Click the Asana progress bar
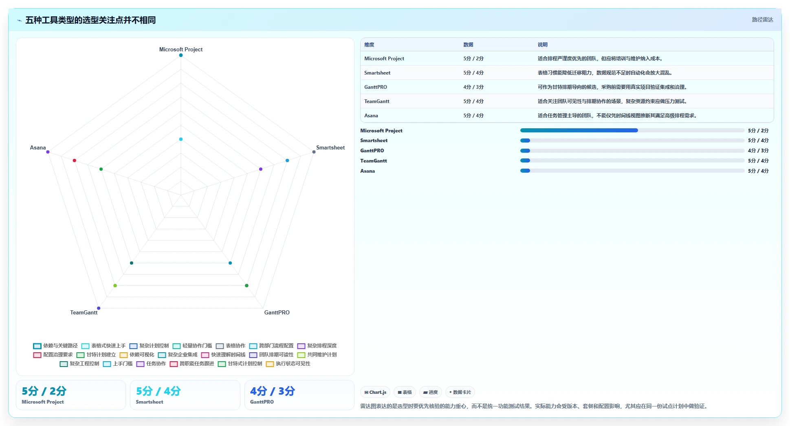Viewport: 790px width, 426px height. (x=632, y=171)
